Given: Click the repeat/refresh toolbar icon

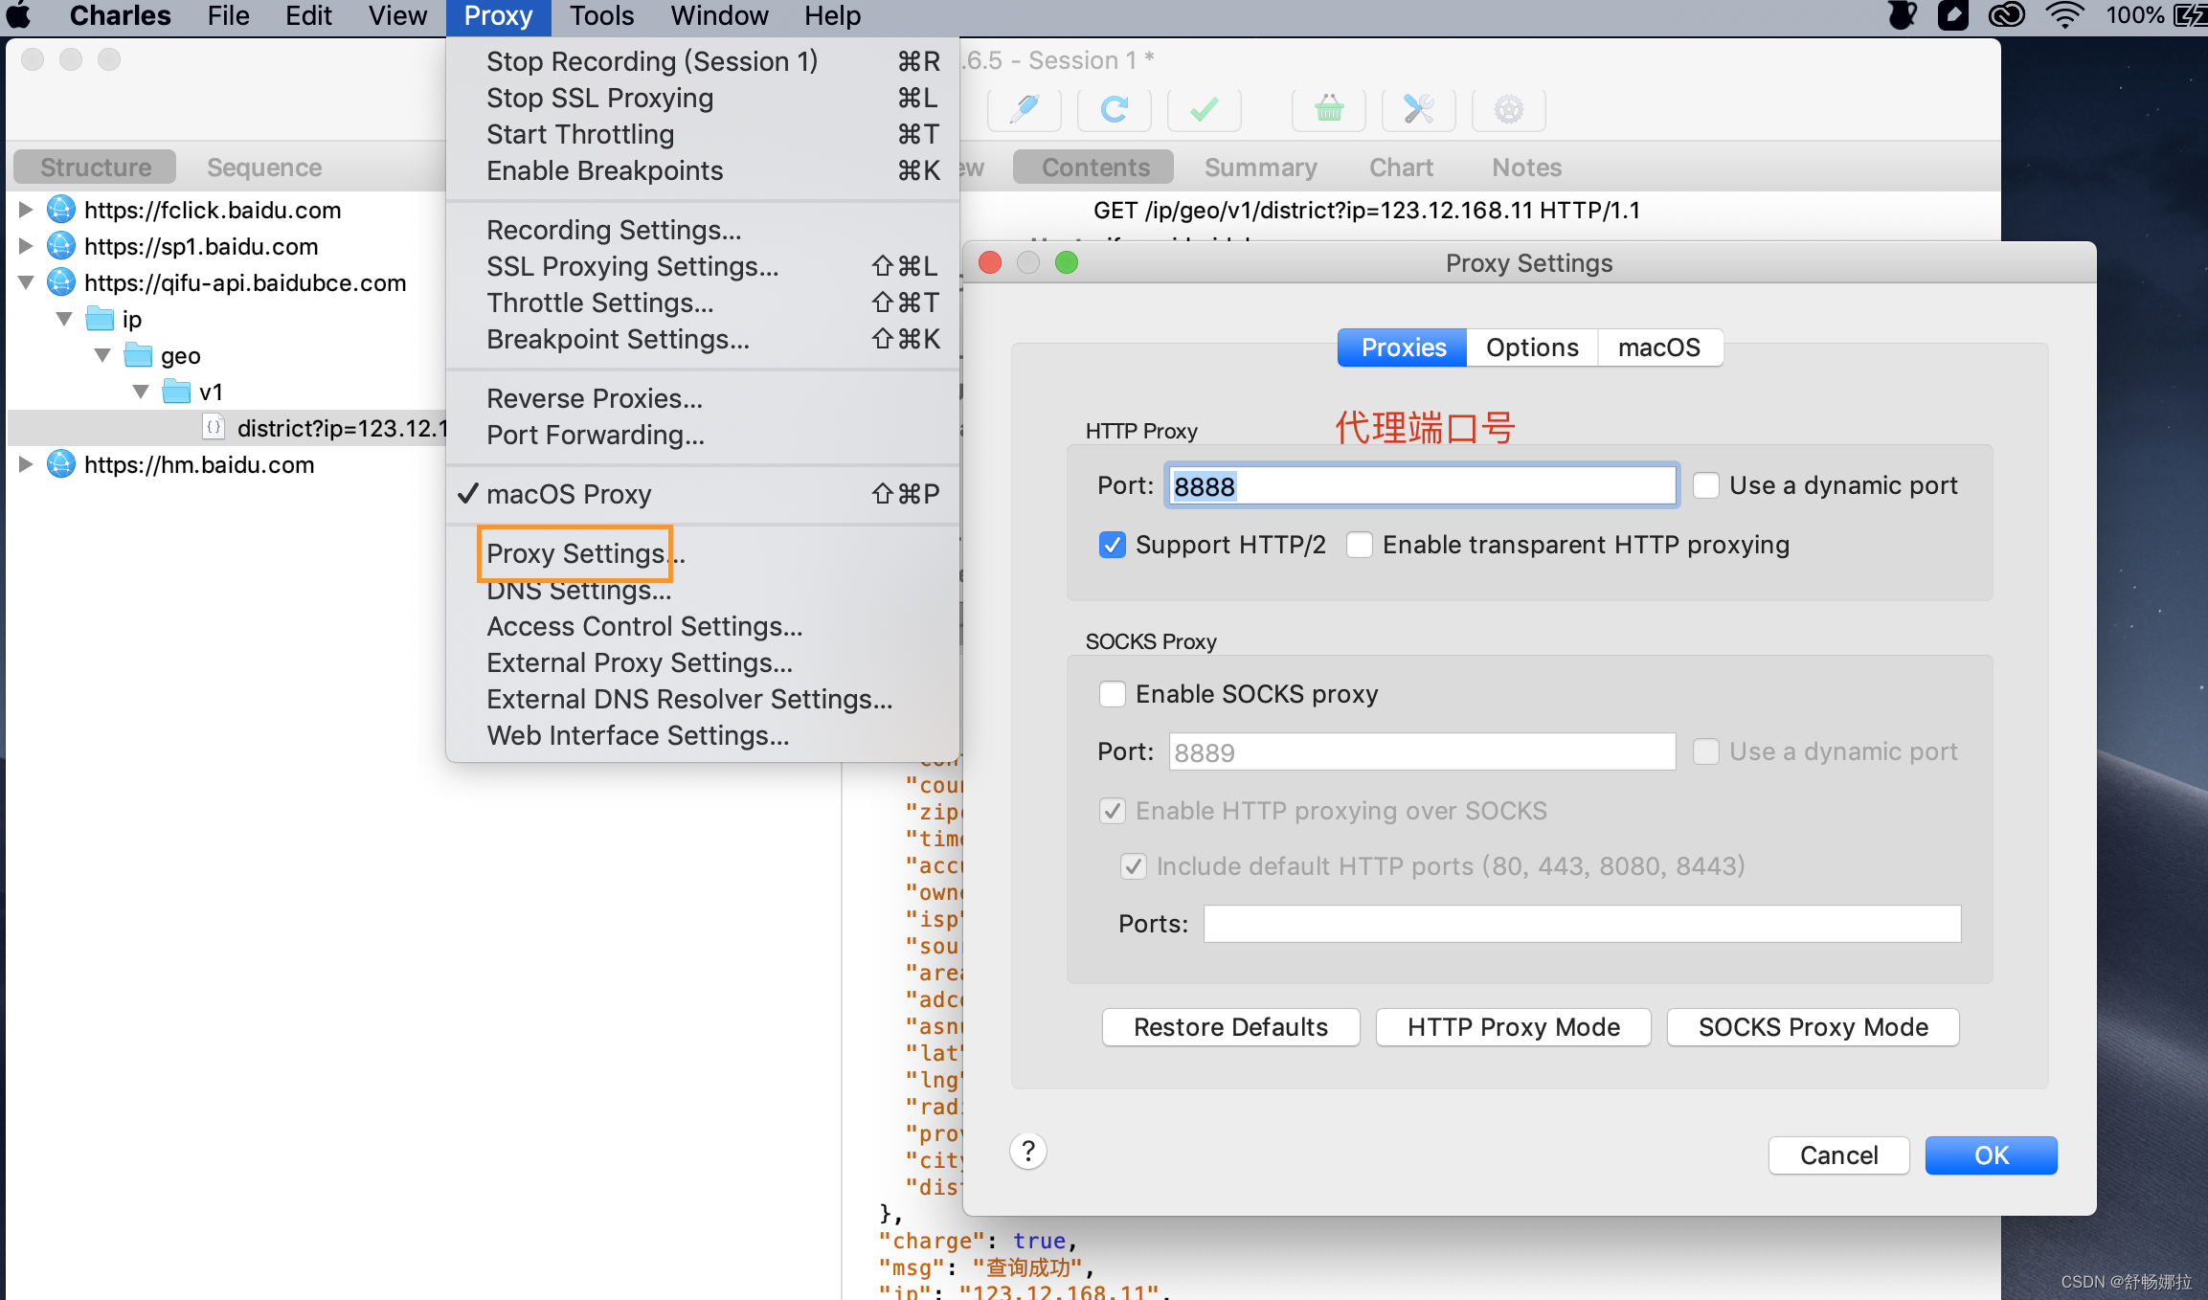Looking at the screenshot, I should pyautogui.click(x=1114, y=110).
